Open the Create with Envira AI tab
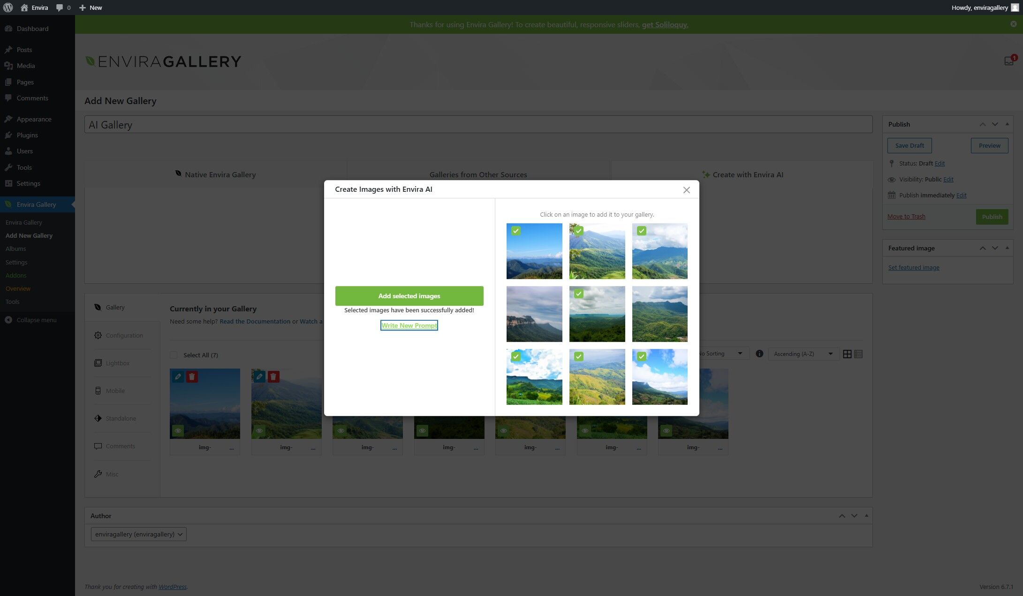The image size is (1023, 596). pos(742,174)
